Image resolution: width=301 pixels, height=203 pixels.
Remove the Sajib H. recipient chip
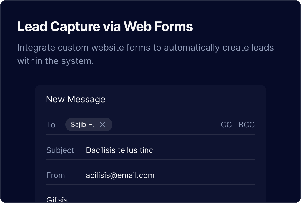click(102, 125)
